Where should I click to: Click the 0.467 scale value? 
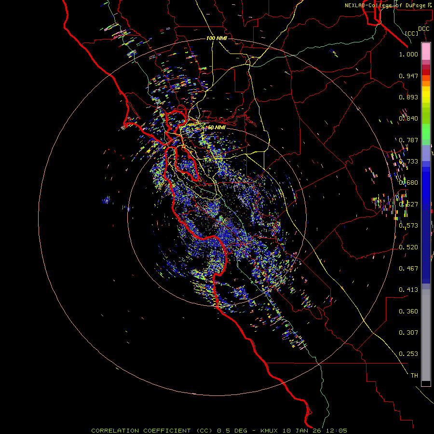tap(408, 269)
